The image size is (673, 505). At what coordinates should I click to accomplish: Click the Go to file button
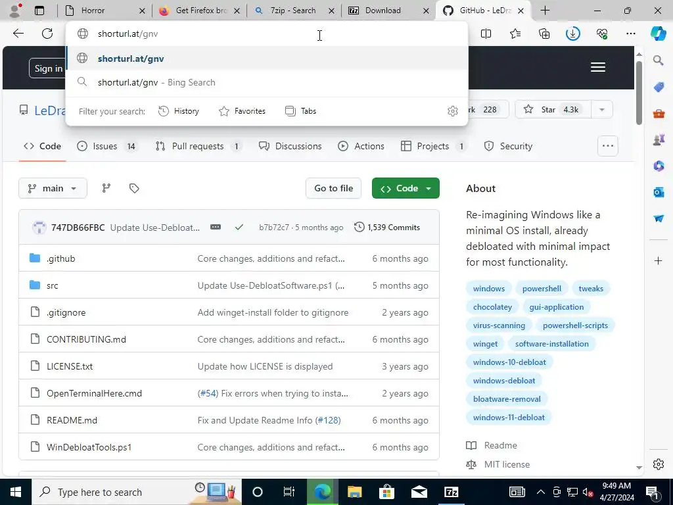(333, 188)
